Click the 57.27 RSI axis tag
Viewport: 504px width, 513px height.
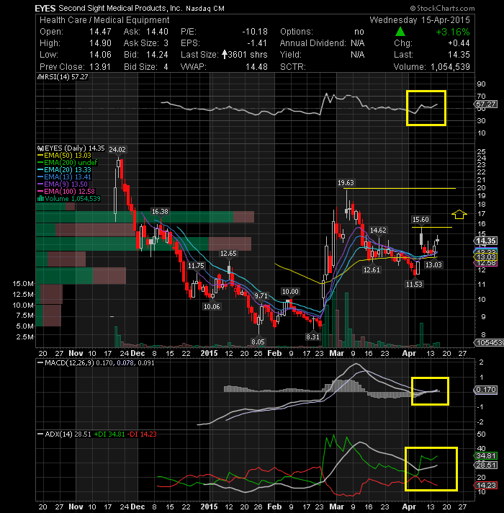(486, 104)
